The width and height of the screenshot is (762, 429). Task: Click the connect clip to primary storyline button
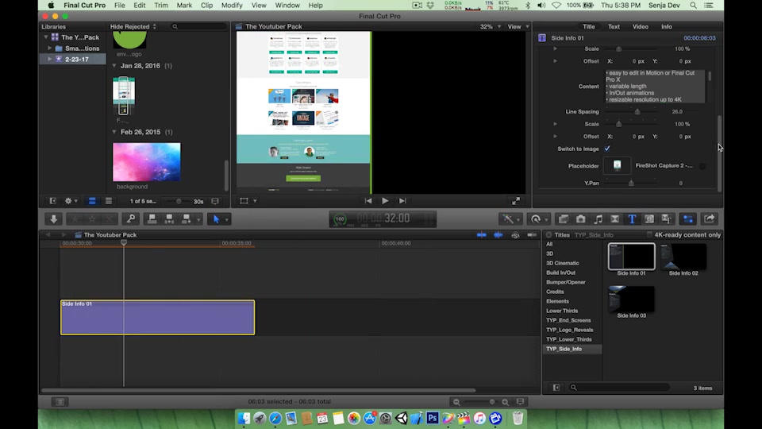(152, 219)
